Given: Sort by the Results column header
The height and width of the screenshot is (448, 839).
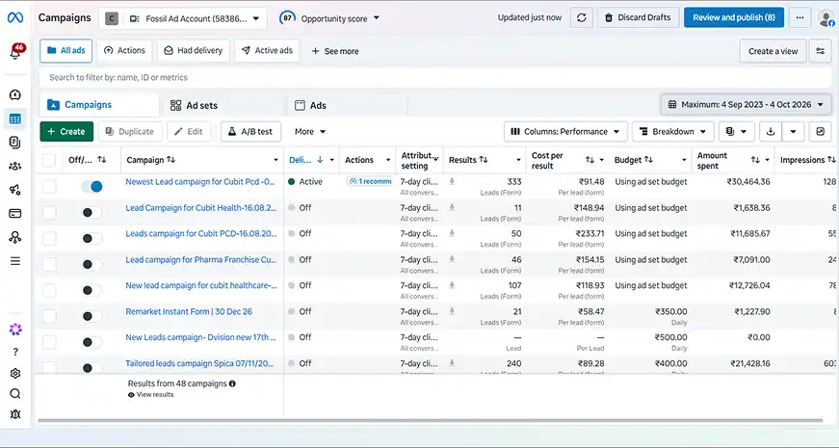Looking at the screenshot, I should pos(467,160).
